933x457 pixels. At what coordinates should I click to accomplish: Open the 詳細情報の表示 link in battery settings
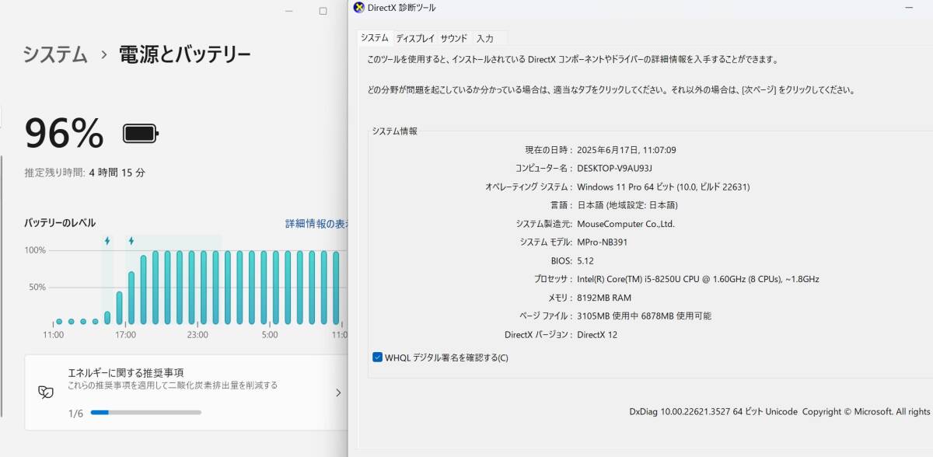pyautogui.click(x=317, y=224)
